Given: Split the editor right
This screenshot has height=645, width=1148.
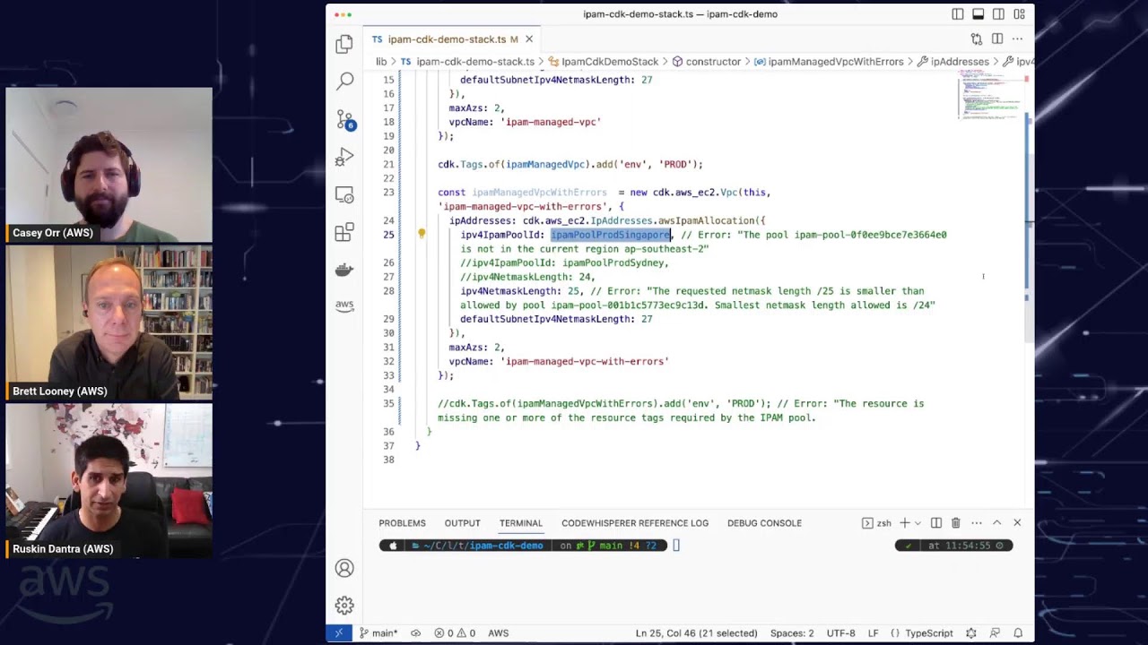Looking at the screenshot, I should [997, 39].
